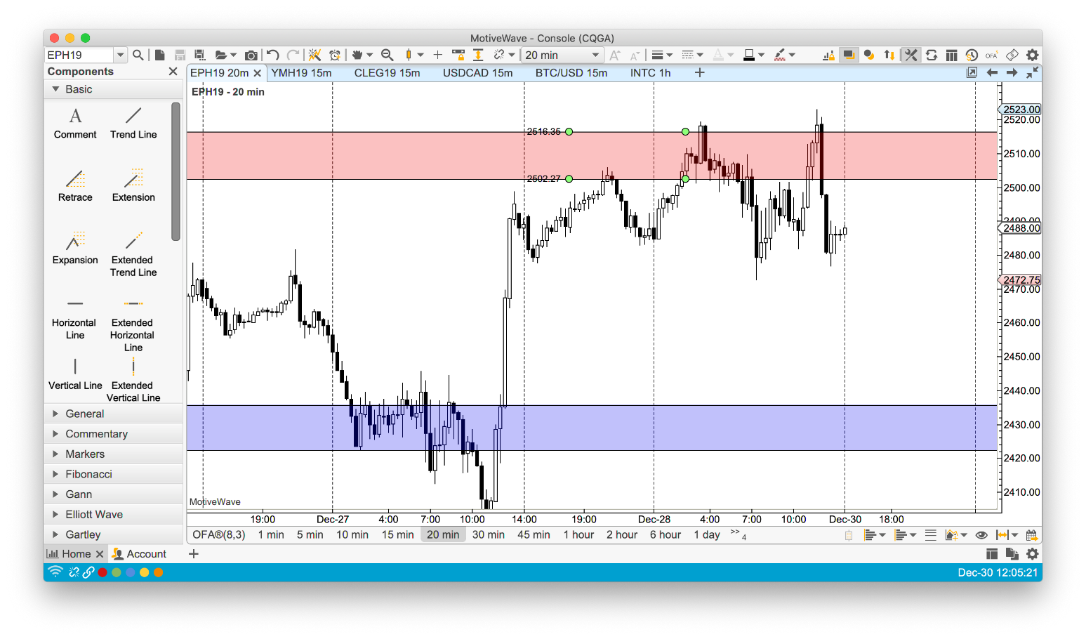
Task: Click the symbol search magnifier icon
Action: 138,55
